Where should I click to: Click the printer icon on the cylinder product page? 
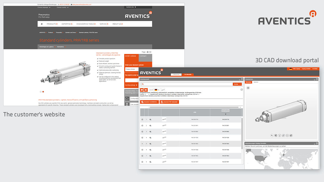click(x=148, y=52)
